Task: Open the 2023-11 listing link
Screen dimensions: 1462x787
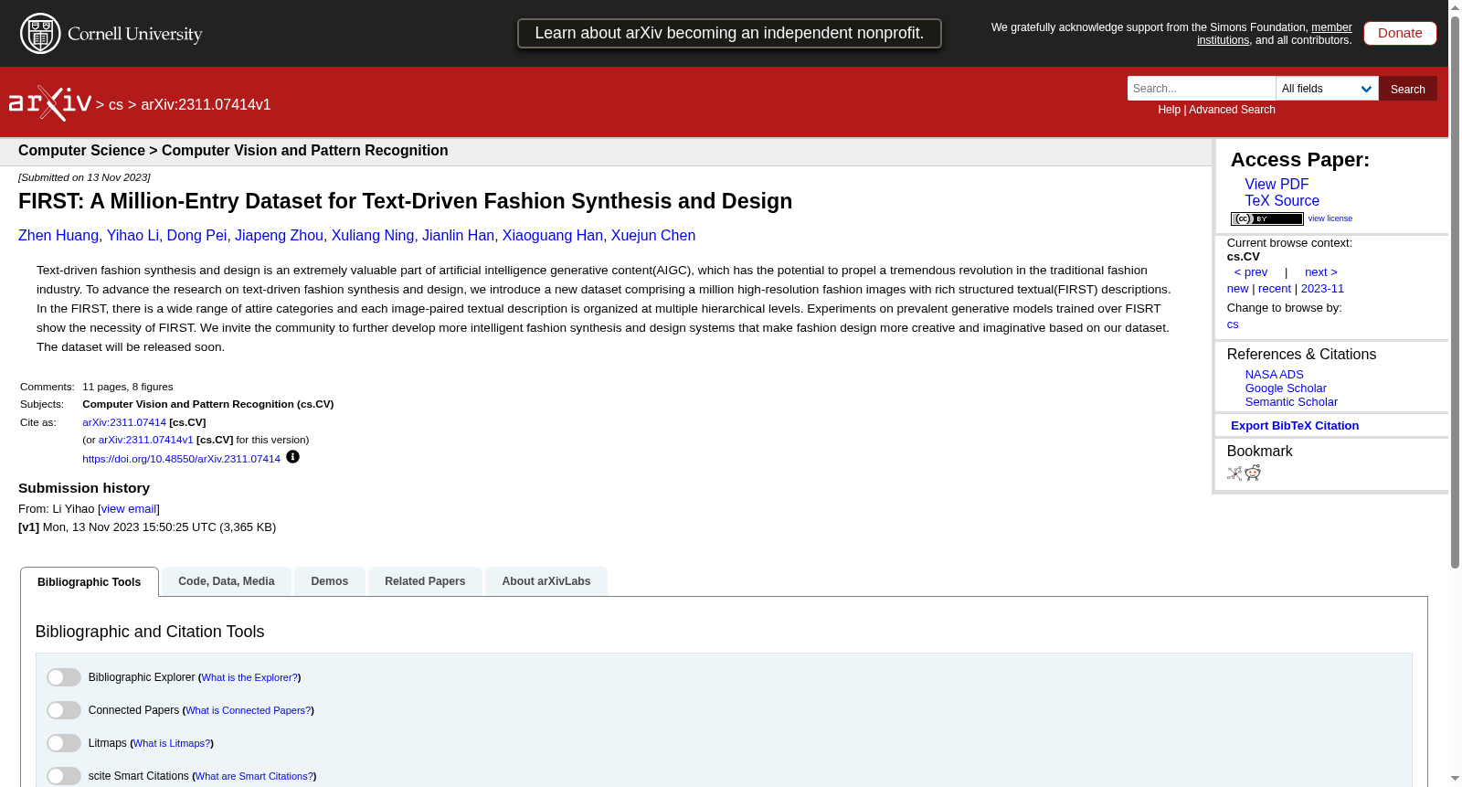Action: [1322, 288]
